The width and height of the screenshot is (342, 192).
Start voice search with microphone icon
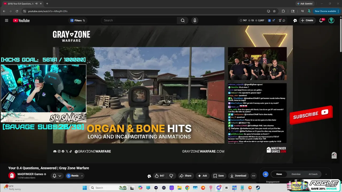(x=195, y=20)
